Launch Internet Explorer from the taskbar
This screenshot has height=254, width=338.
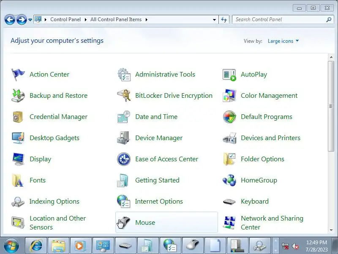point(36,246)
